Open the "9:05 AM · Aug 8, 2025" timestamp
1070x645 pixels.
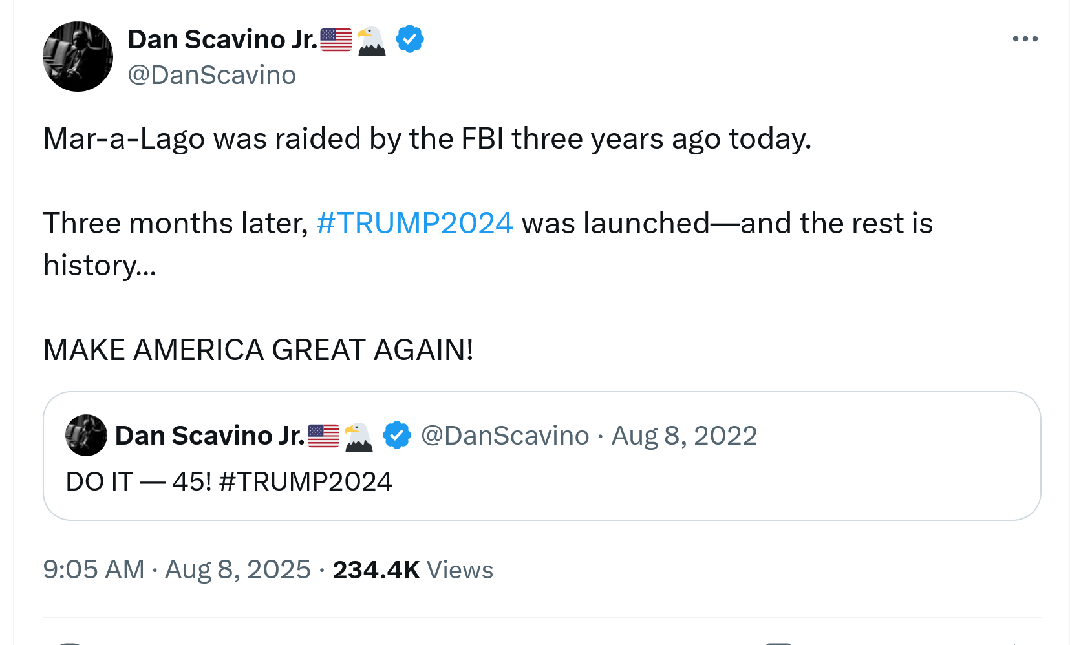click(x=177, y=570)
